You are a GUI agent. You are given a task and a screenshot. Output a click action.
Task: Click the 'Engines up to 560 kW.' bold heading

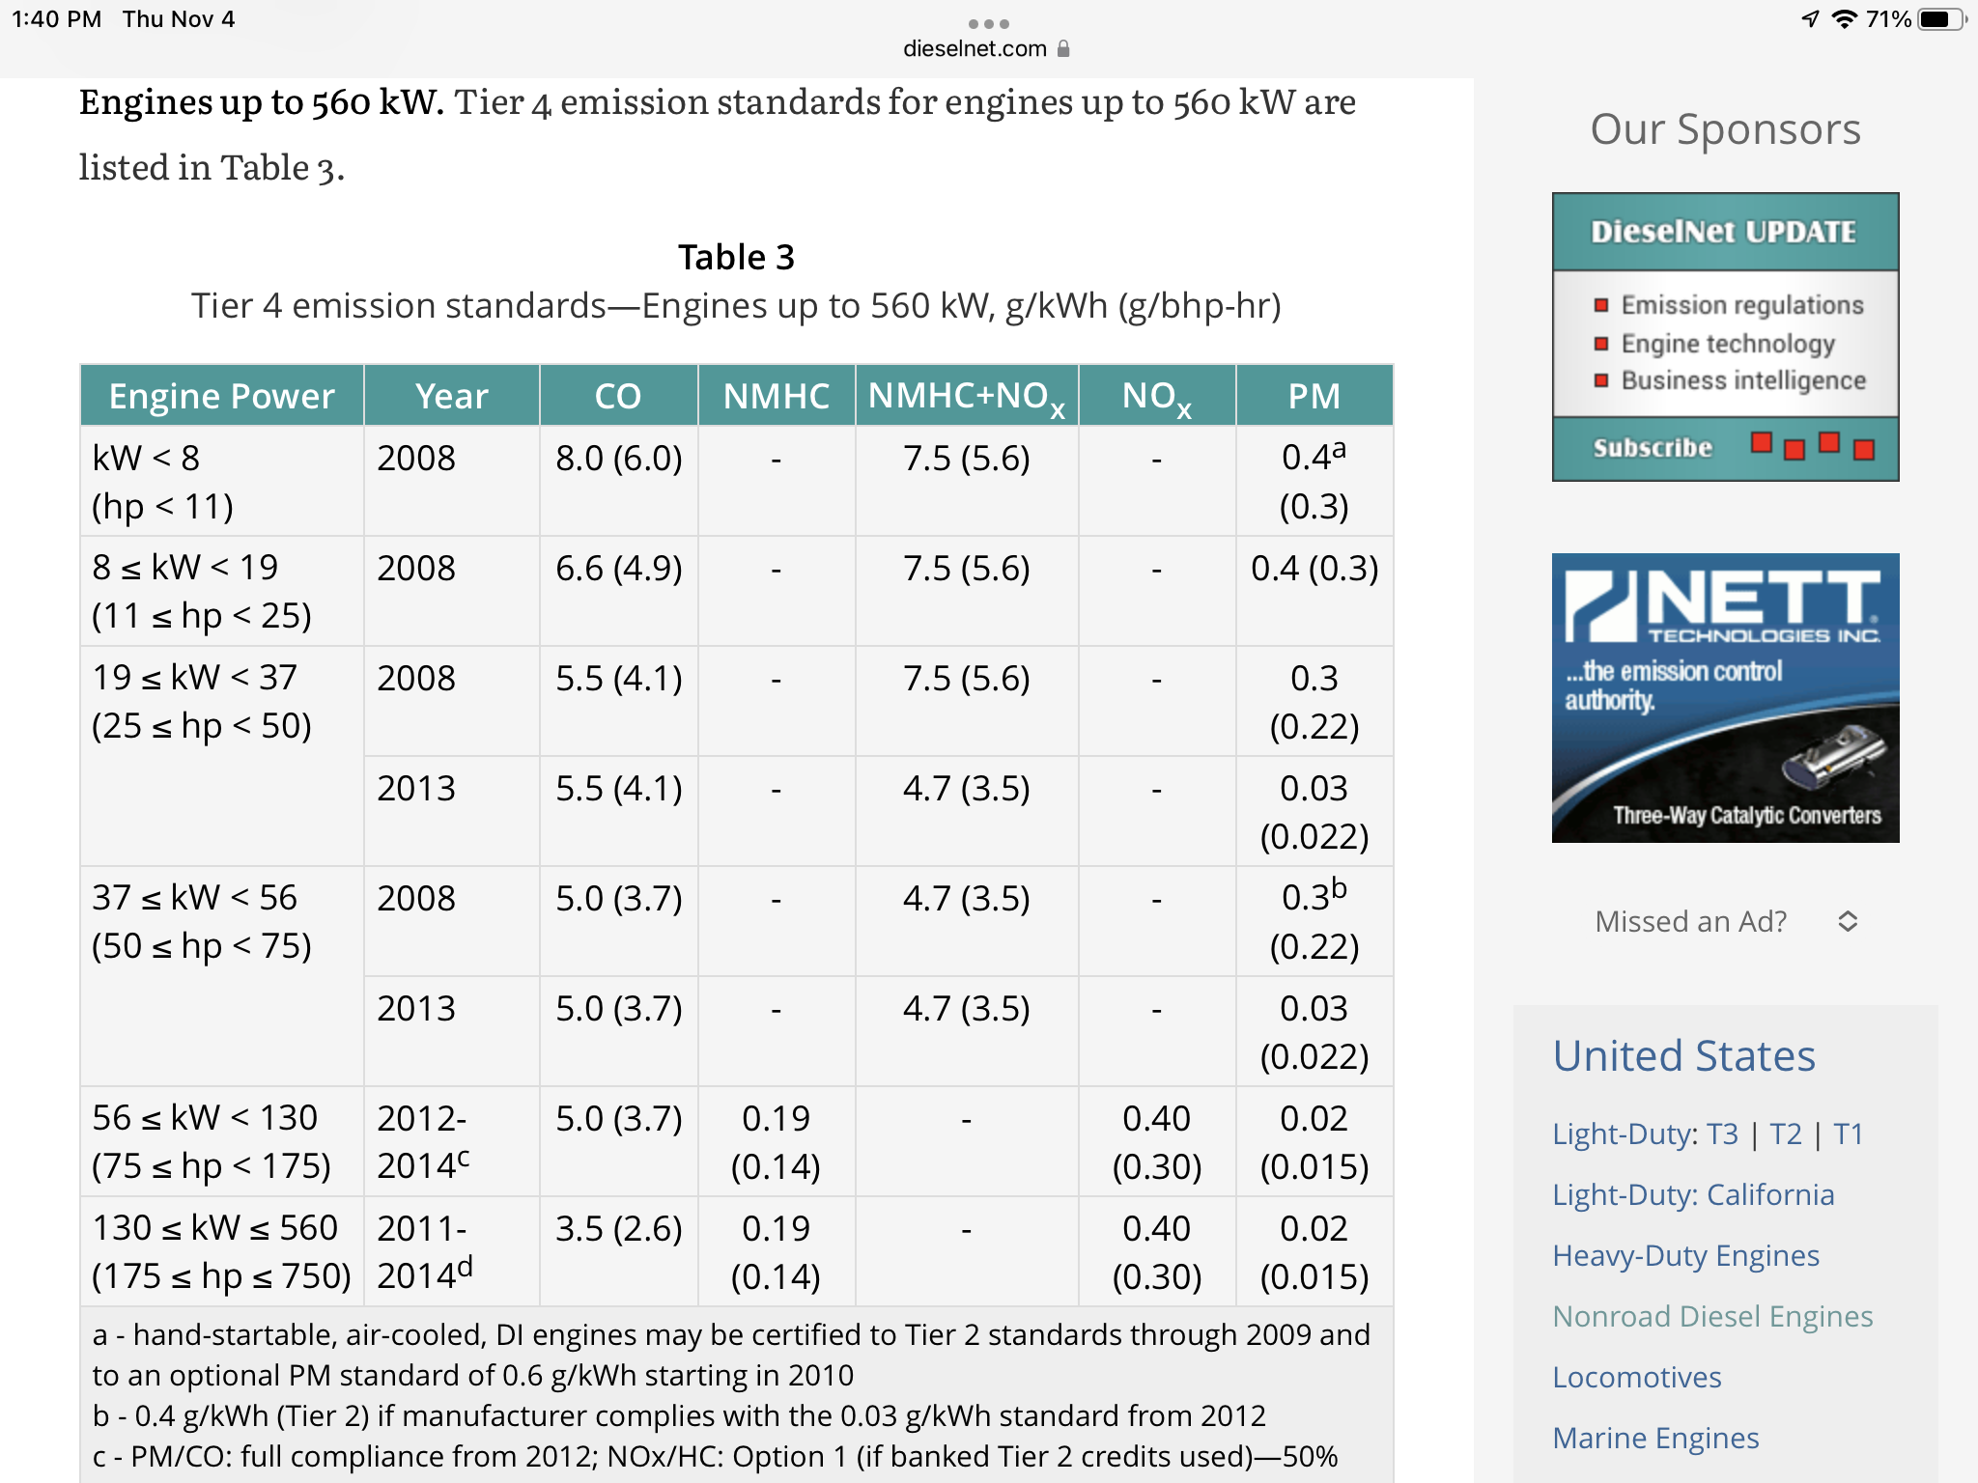[x=261, y=101]
